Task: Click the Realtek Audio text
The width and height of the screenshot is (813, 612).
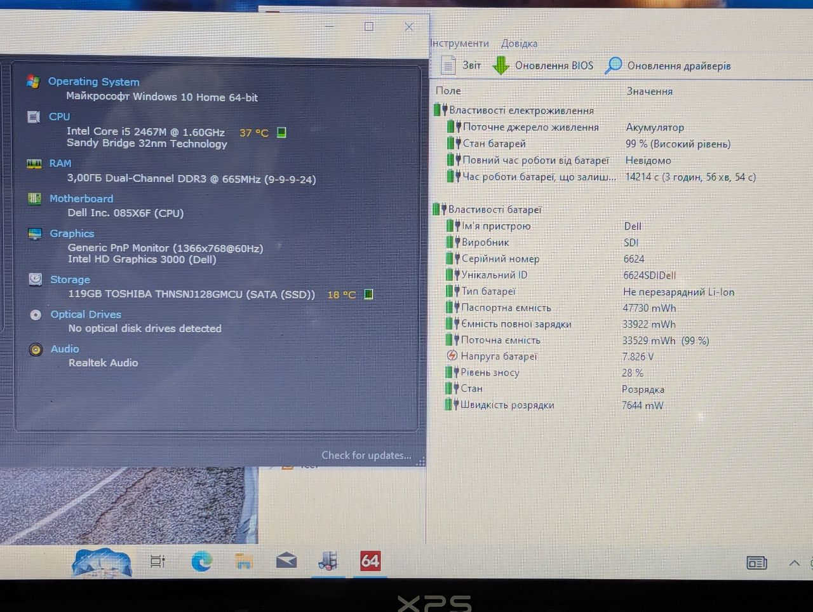Action: [104, 363]
